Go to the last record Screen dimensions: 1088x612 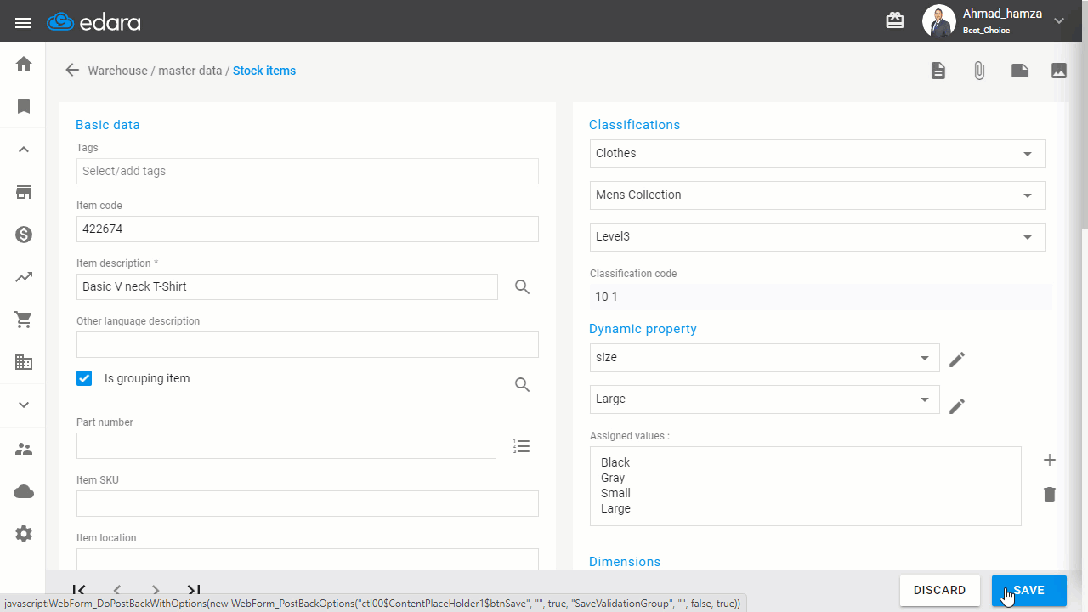click(194, 590)
